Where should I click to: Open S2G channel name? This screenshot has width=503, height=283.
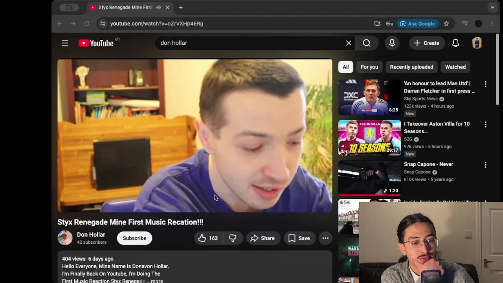tap(408, 139)
